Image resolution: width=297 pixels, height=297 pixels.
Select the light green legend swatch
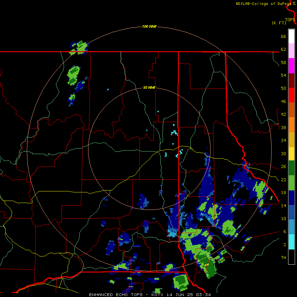pos(291,183)
